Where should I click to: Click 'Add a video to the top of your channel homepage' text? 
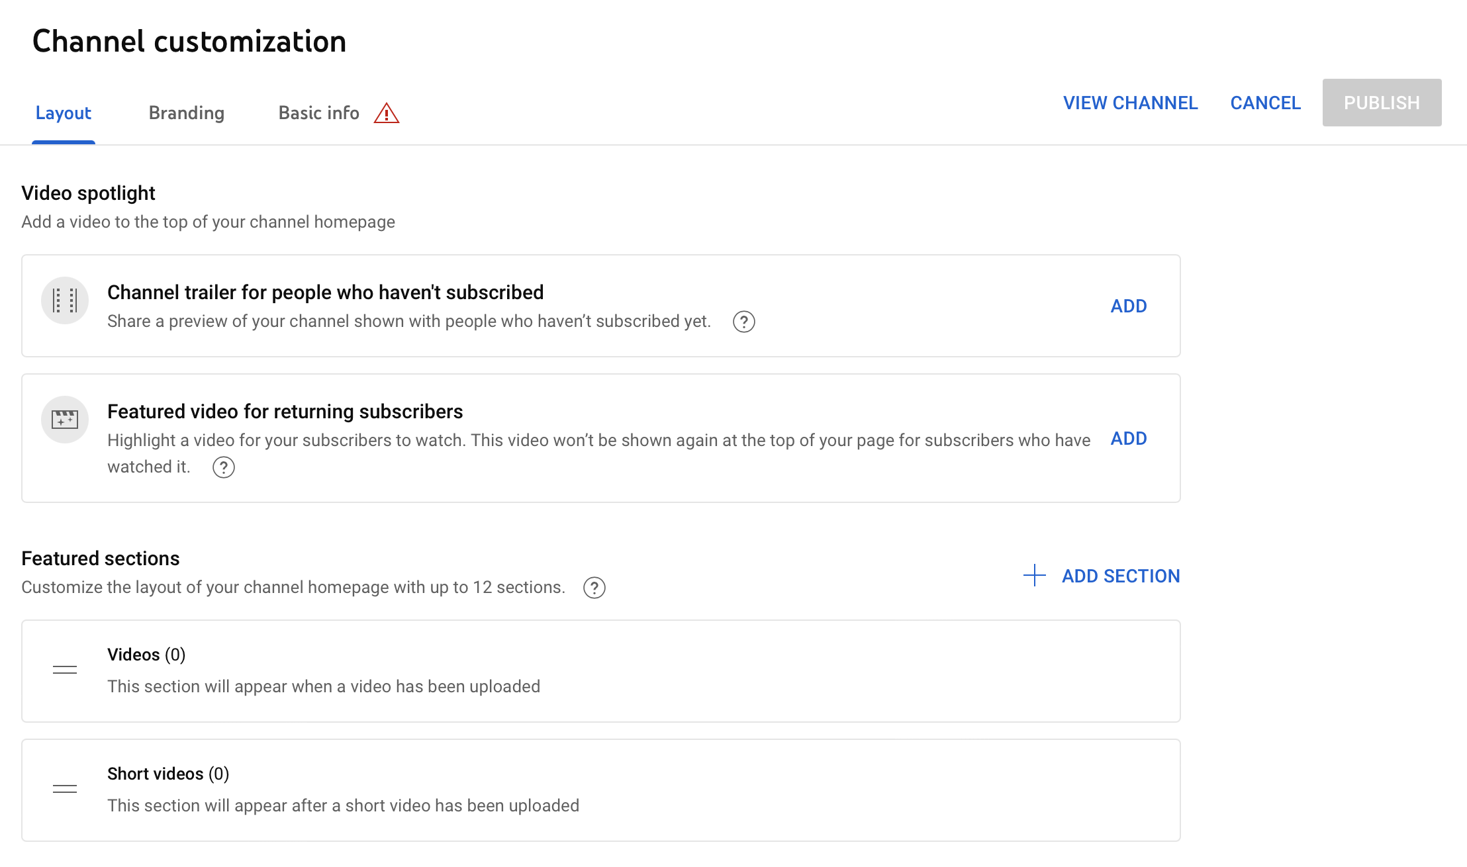point(208,222)
